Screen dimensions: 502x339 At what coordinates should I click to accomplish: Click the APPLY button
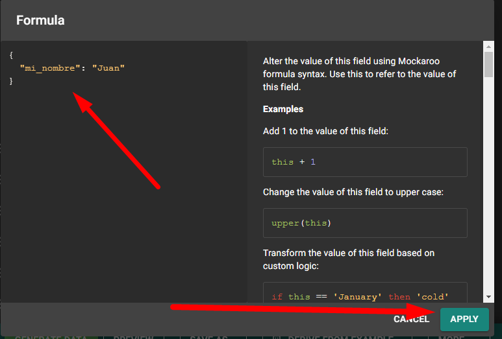464,319
